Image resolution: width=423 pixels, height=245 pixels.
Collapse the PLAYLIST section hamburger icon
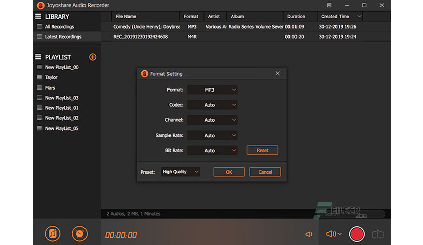pos(38,57)
